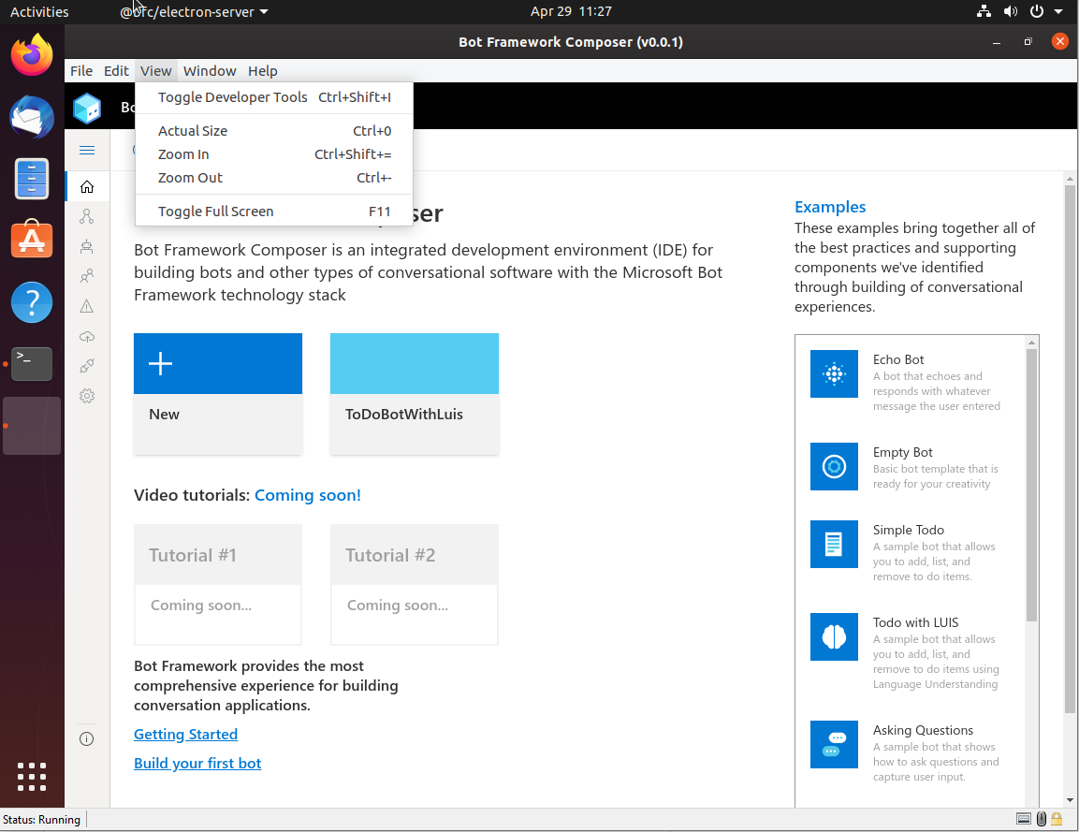
Task: Open the Help menu
Action: pos(263,71)
